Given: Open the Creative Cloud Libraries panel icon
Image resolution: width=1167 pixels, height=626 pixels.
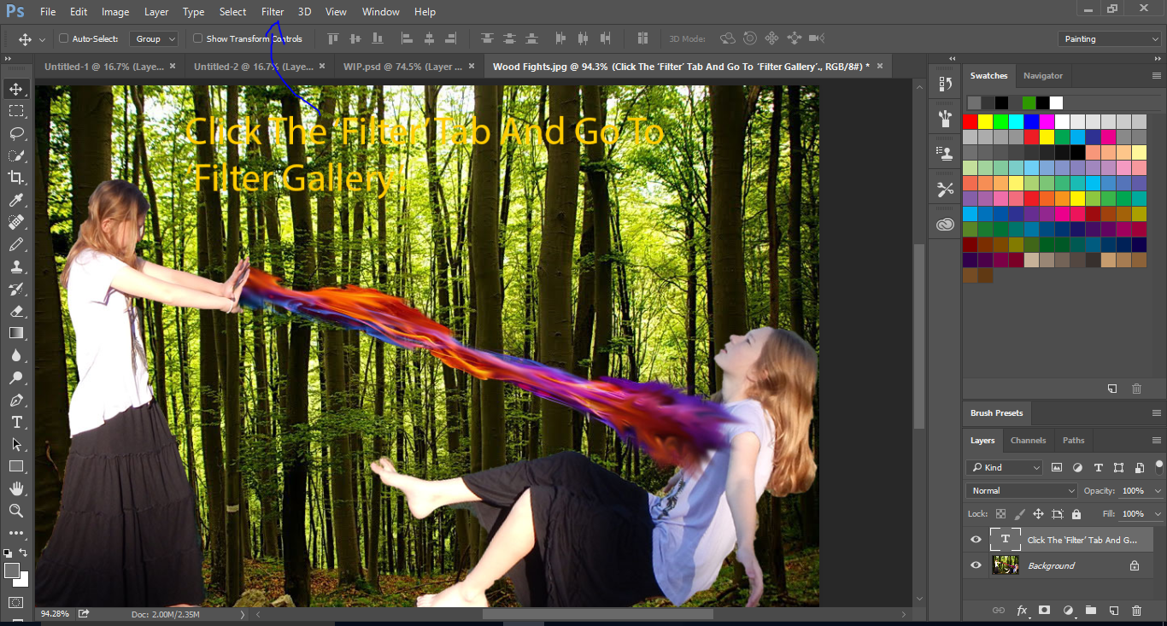Looking at the screenshot, I should point(945,225).
